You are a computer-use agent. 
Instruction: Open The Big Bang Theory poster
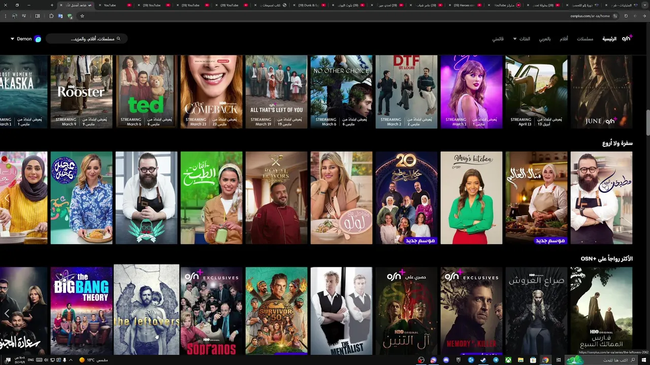coord(81,311)
